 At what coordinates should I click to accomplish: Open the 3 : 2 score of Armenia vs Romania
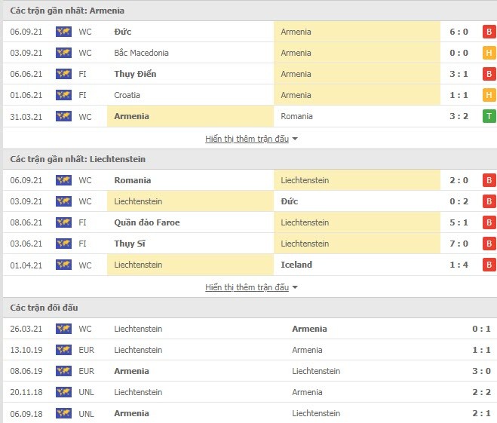[459, 116]
